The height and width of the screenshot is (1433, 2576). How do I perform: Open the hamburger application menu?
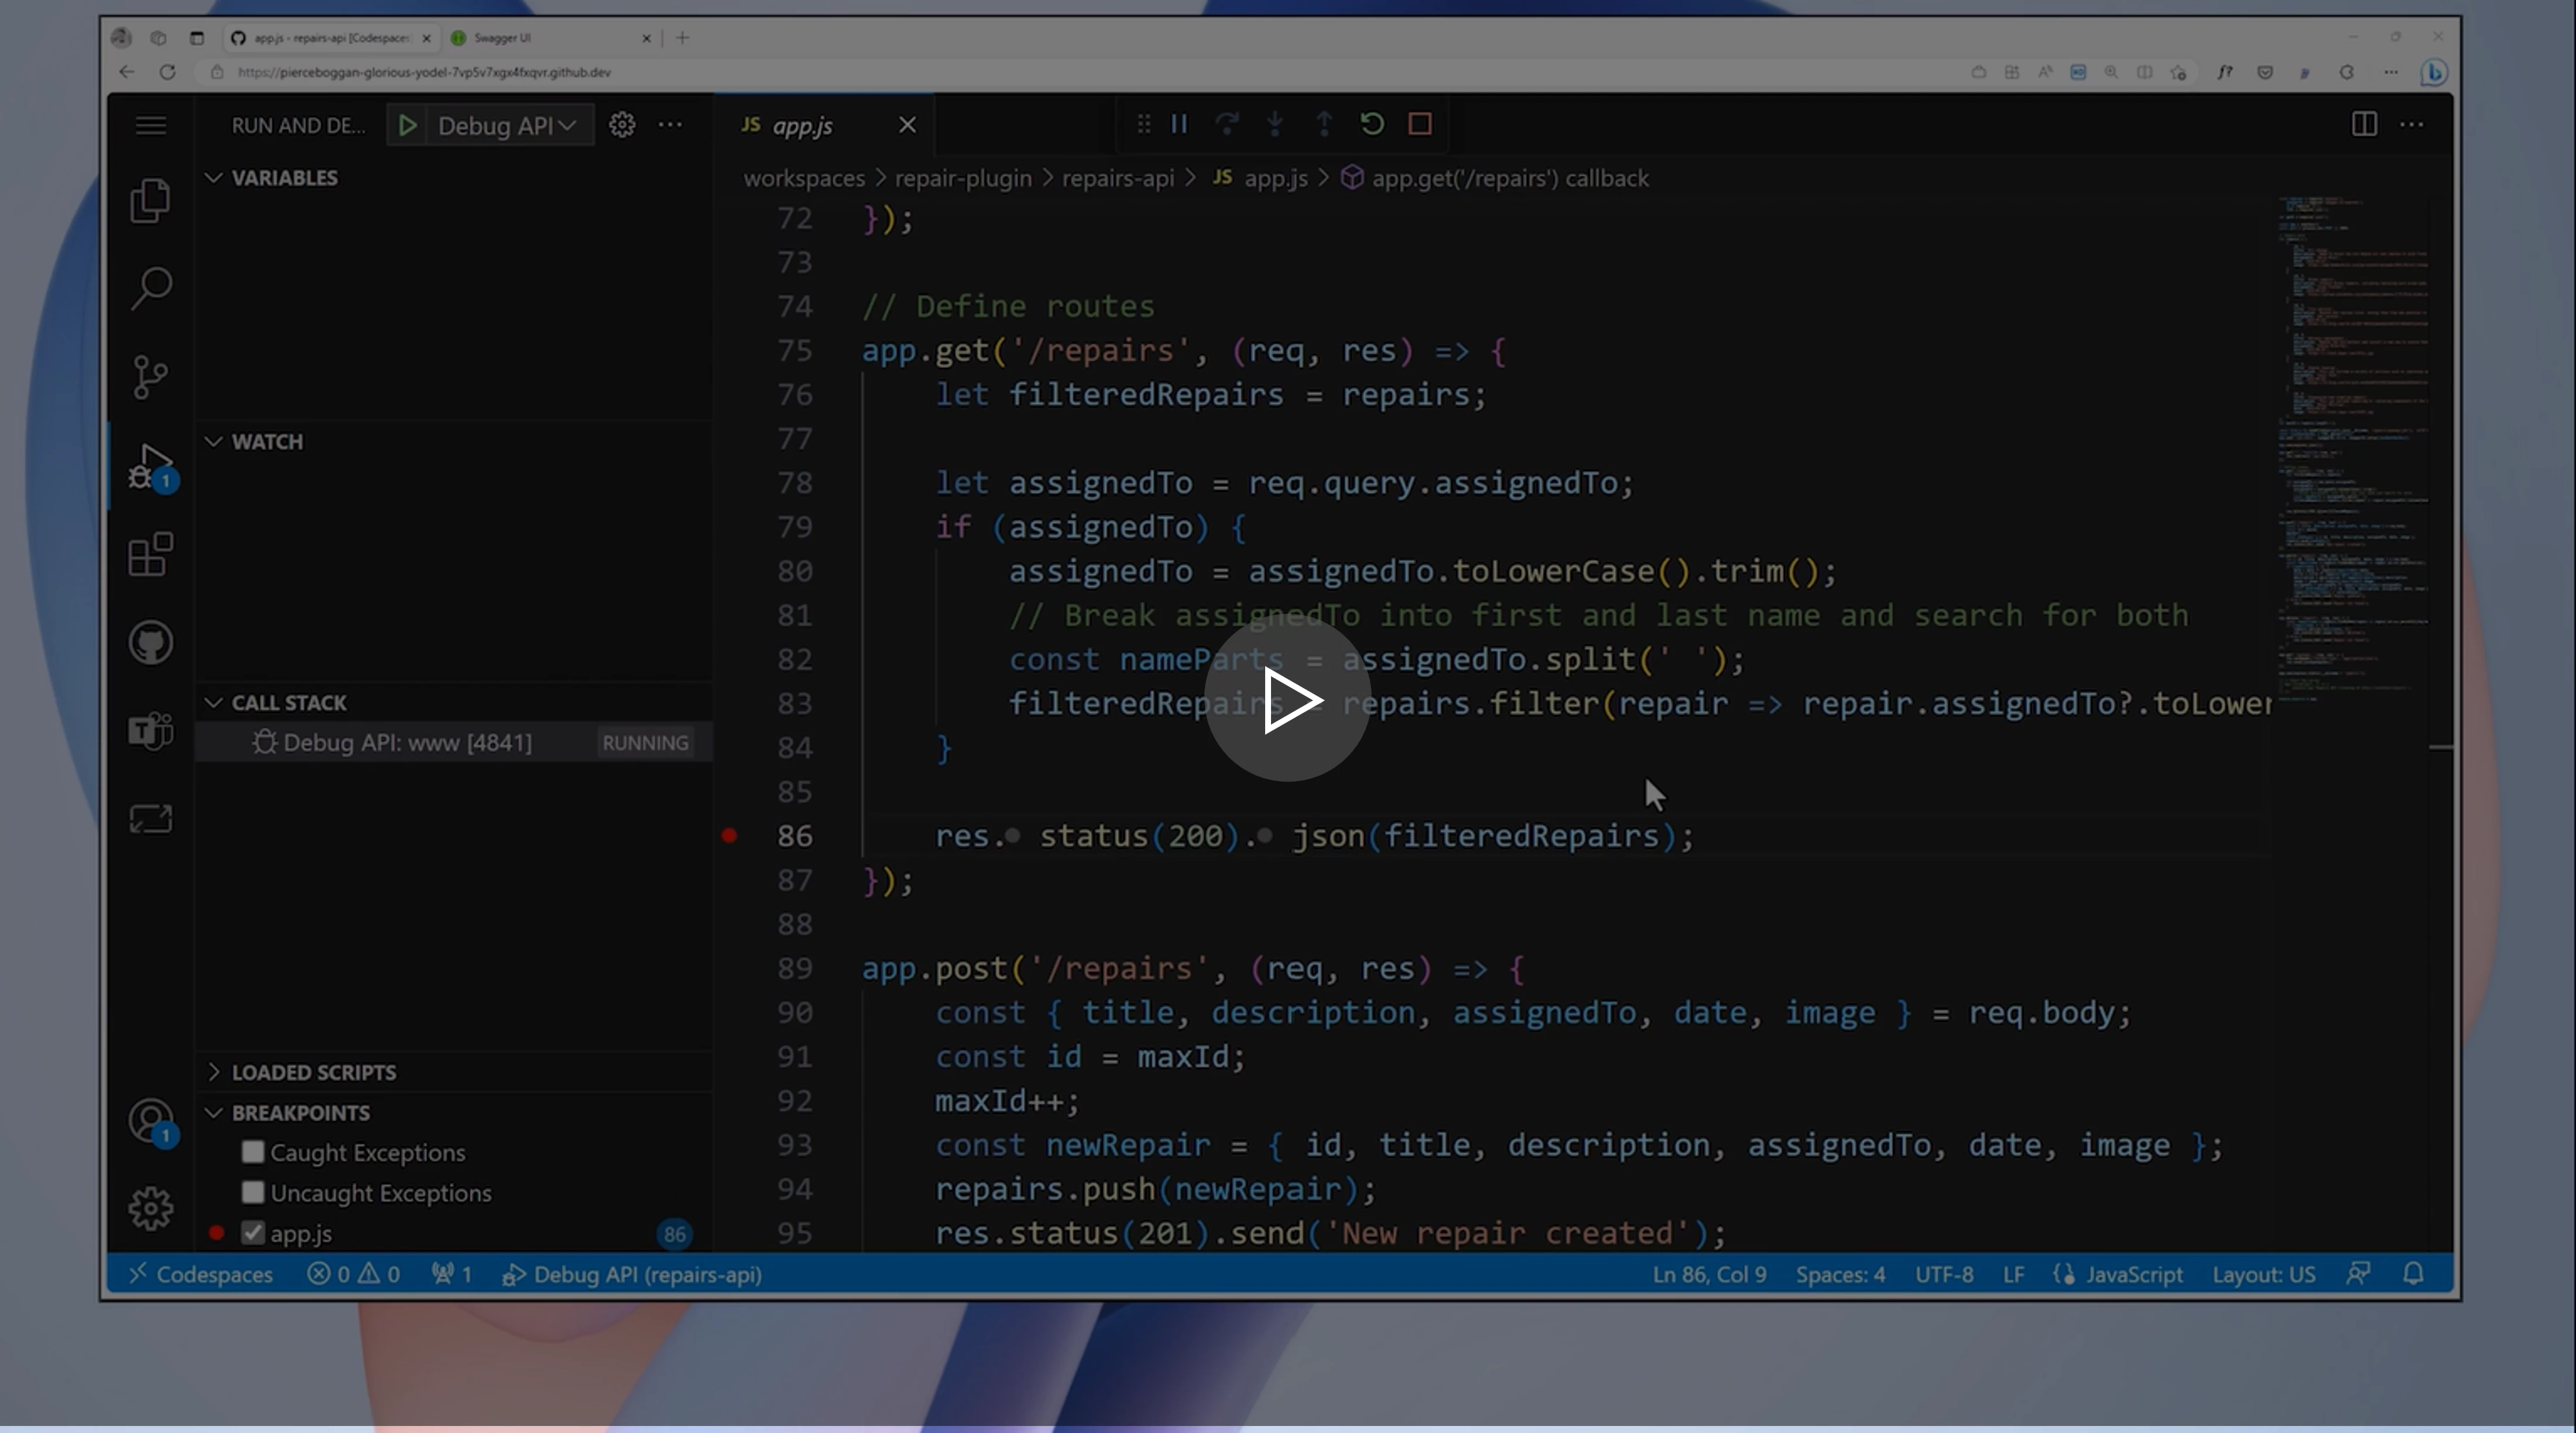(x=150, y=124)
